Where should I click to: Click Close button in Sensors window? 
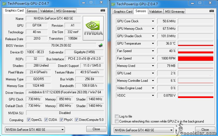tap(205, 130)
